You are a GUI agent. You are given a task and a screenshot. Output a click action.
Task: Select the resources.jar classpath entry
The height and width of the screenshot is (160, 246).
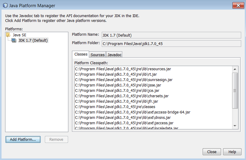pyautogui.click(x=123, y=69)
